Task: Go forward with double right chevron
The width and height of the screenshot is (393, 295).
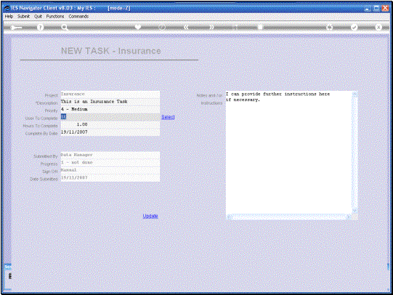Action: [212, 27]
